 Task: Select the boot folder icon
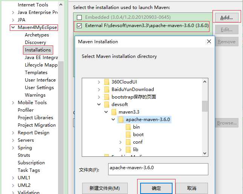click(128, 135)
